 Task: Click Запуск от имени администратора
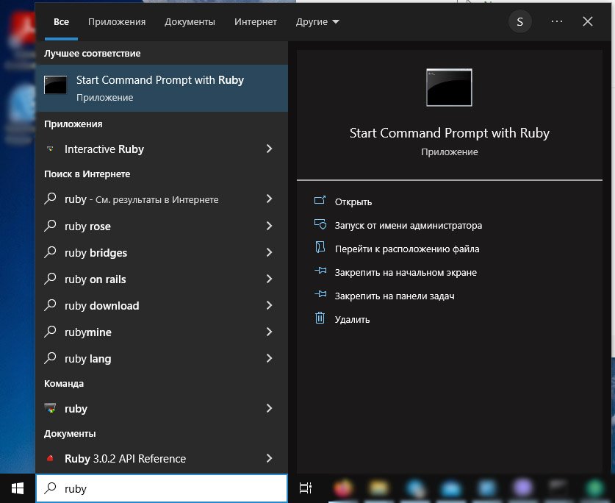pyautogui.click(x=409, y=225)
